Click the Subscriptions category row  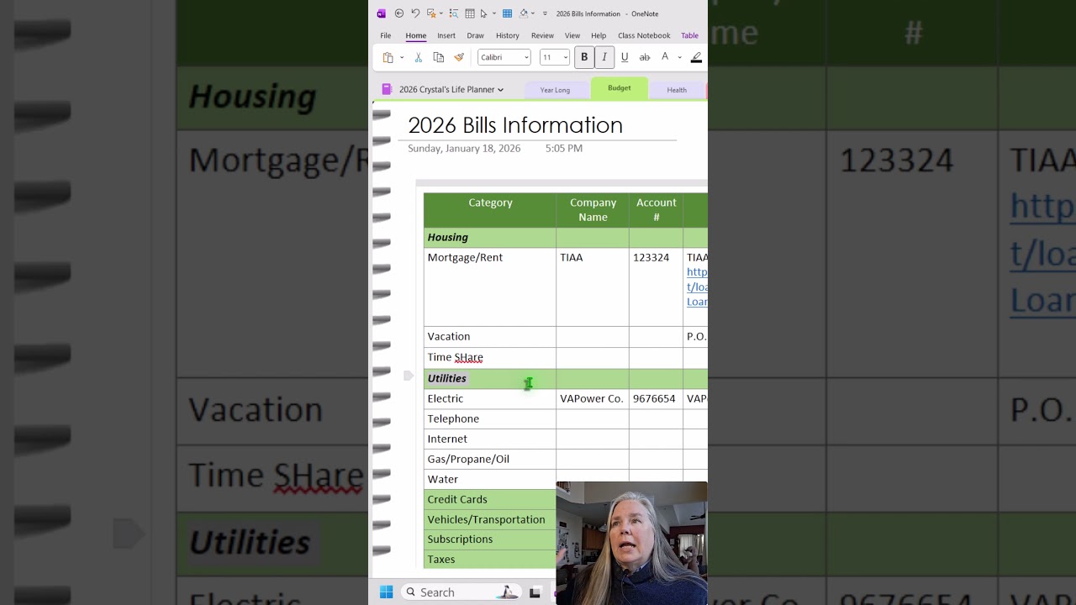point(490,539)
